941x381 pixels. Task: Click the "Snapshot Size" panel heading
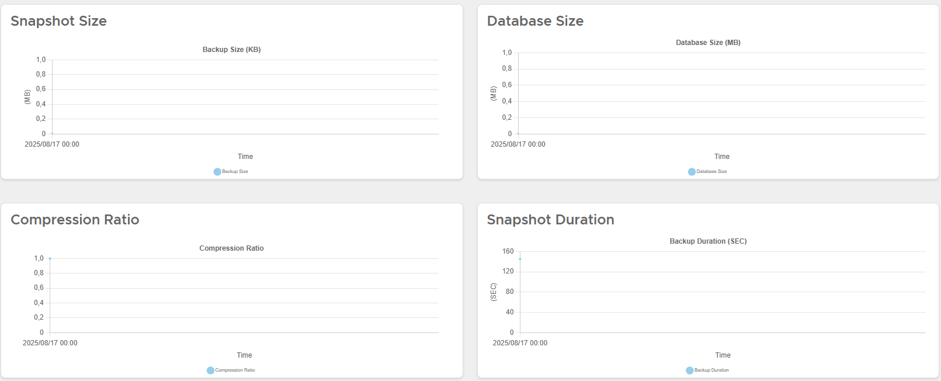[58, 21]
